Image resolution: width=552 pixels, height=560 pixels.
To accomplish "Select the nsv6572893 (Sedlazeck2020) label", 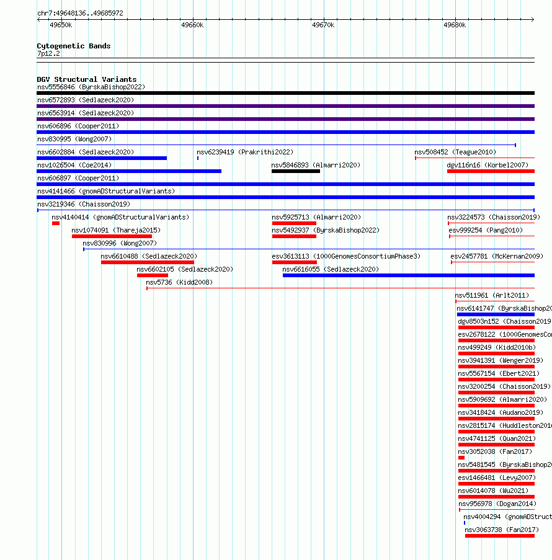I will [86, 100].
